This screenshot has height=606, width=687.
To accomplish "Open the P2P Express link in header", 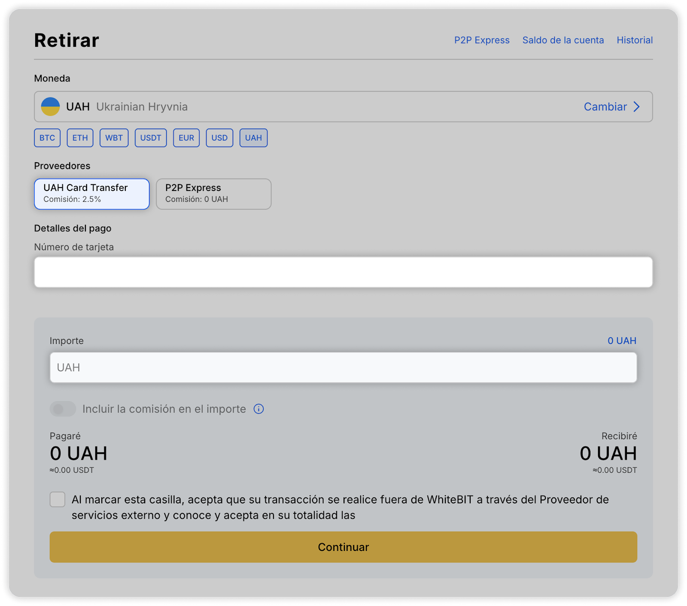I will [x=482, y=40].
